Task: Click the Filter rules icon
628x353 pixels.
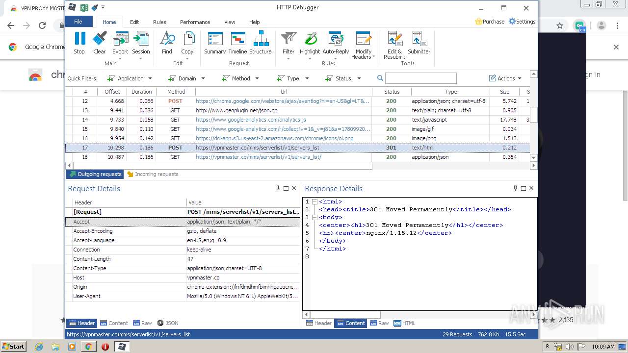Action: 288,45
